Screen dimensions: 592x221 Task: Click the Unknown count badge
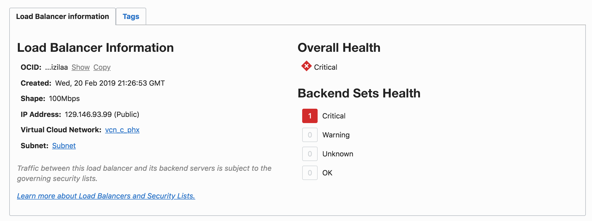(310, 154)
